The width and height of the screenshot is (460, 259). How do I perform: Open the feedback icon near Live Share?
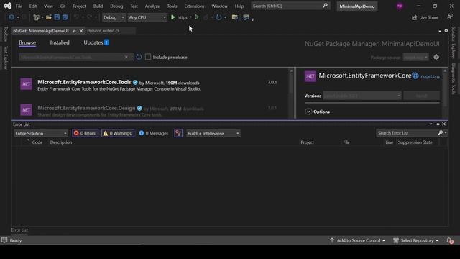450,17
